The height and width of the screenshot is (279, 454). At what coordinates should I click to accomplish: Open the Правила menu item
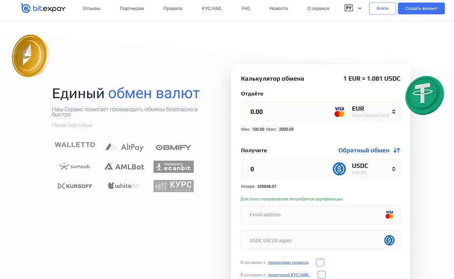tap(173, 8)
